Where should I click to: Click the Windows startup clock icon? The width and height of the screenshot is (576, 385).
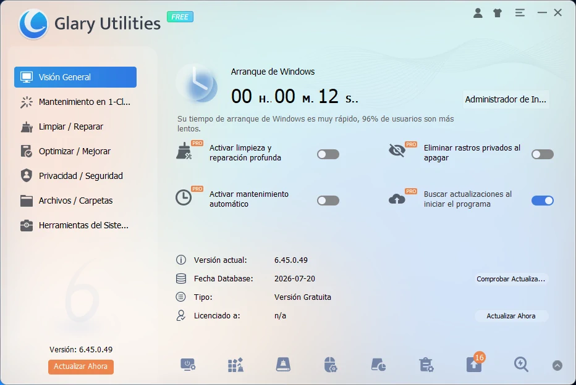[197, 84]
